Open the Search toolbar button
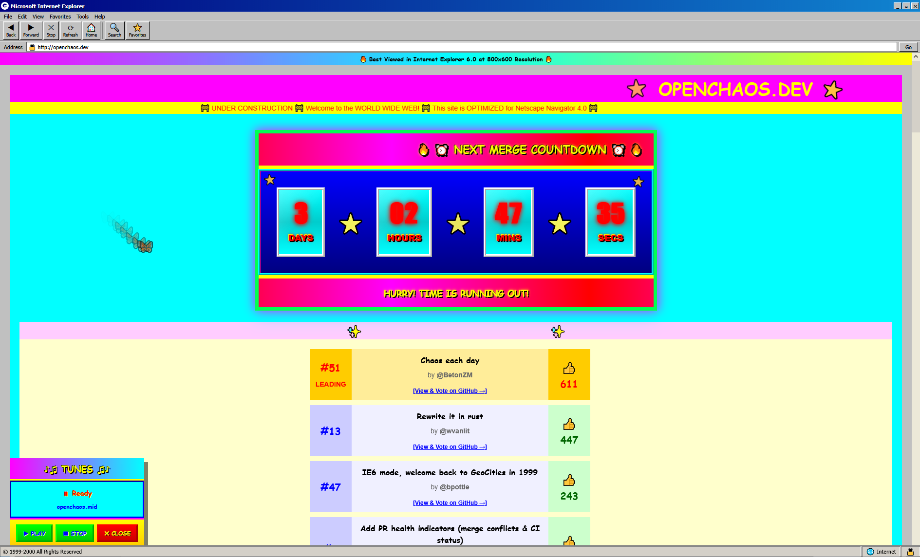Screen dimensions: 920x557 [114, 30]
